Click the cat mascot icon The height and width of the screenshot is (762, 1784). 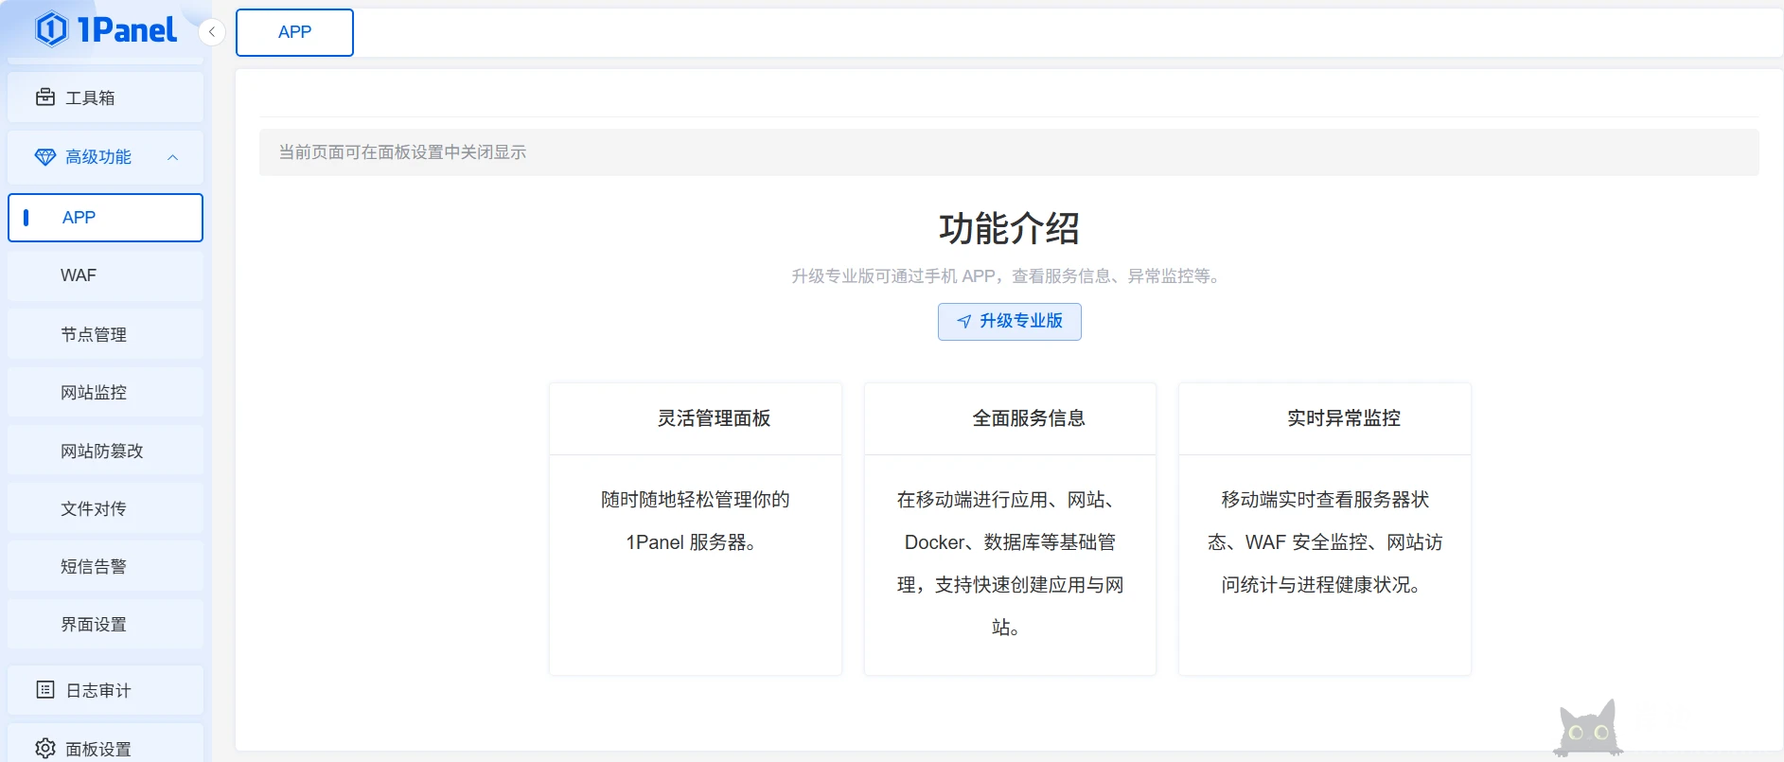pyautogui.click(x=1587, y=728)
